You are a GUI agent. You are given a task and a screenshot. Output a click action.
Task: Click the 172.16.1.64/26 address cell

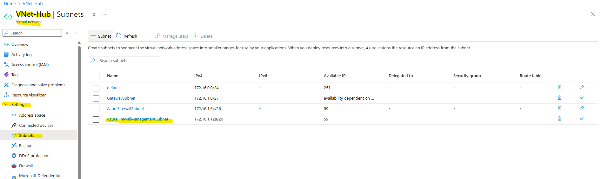point(208,108)
